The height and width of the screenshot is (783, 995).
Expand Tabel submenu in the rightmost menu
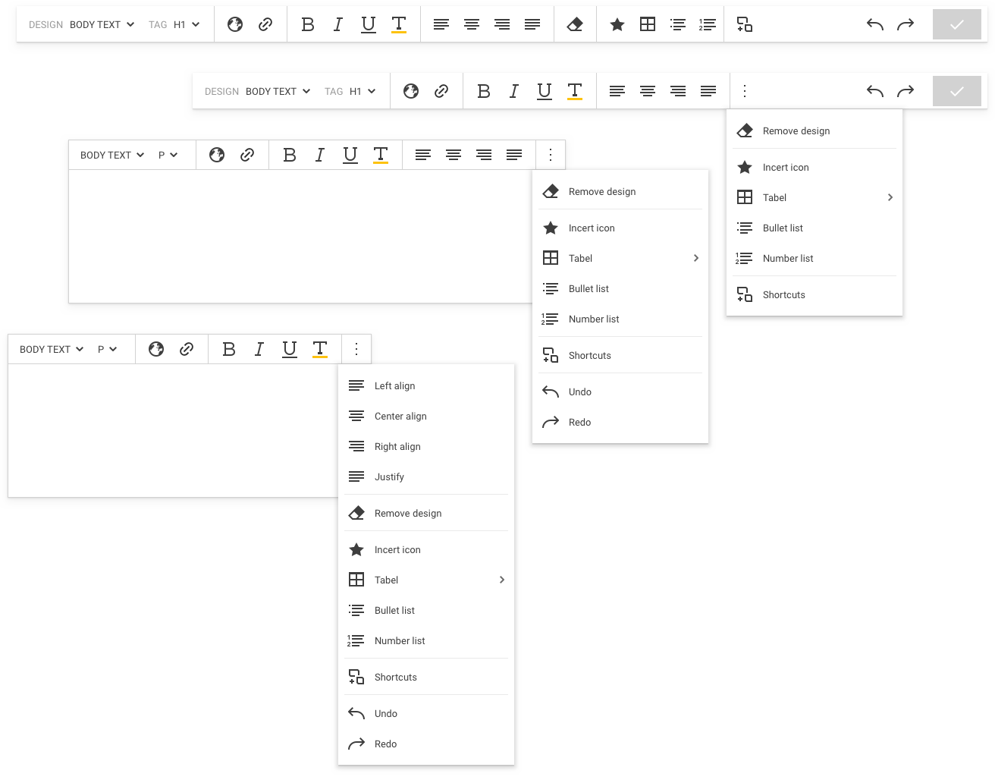coord(815,197)
